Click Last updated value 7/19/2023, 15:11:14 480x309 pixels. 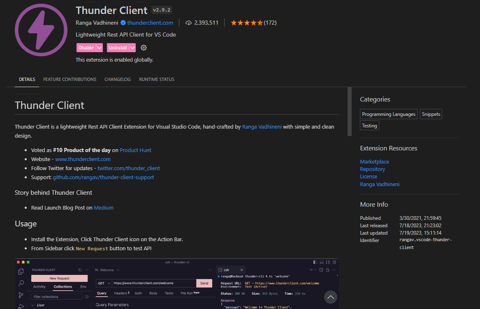(420, 233)
